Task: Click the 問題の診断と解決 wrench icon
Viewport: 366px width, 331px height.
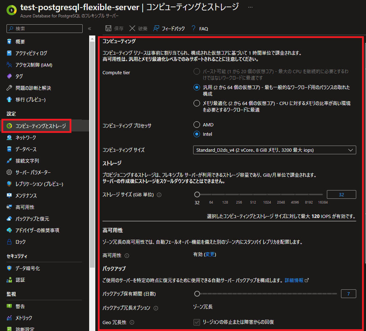Action: pyautogui.click(x=9, y=88)
